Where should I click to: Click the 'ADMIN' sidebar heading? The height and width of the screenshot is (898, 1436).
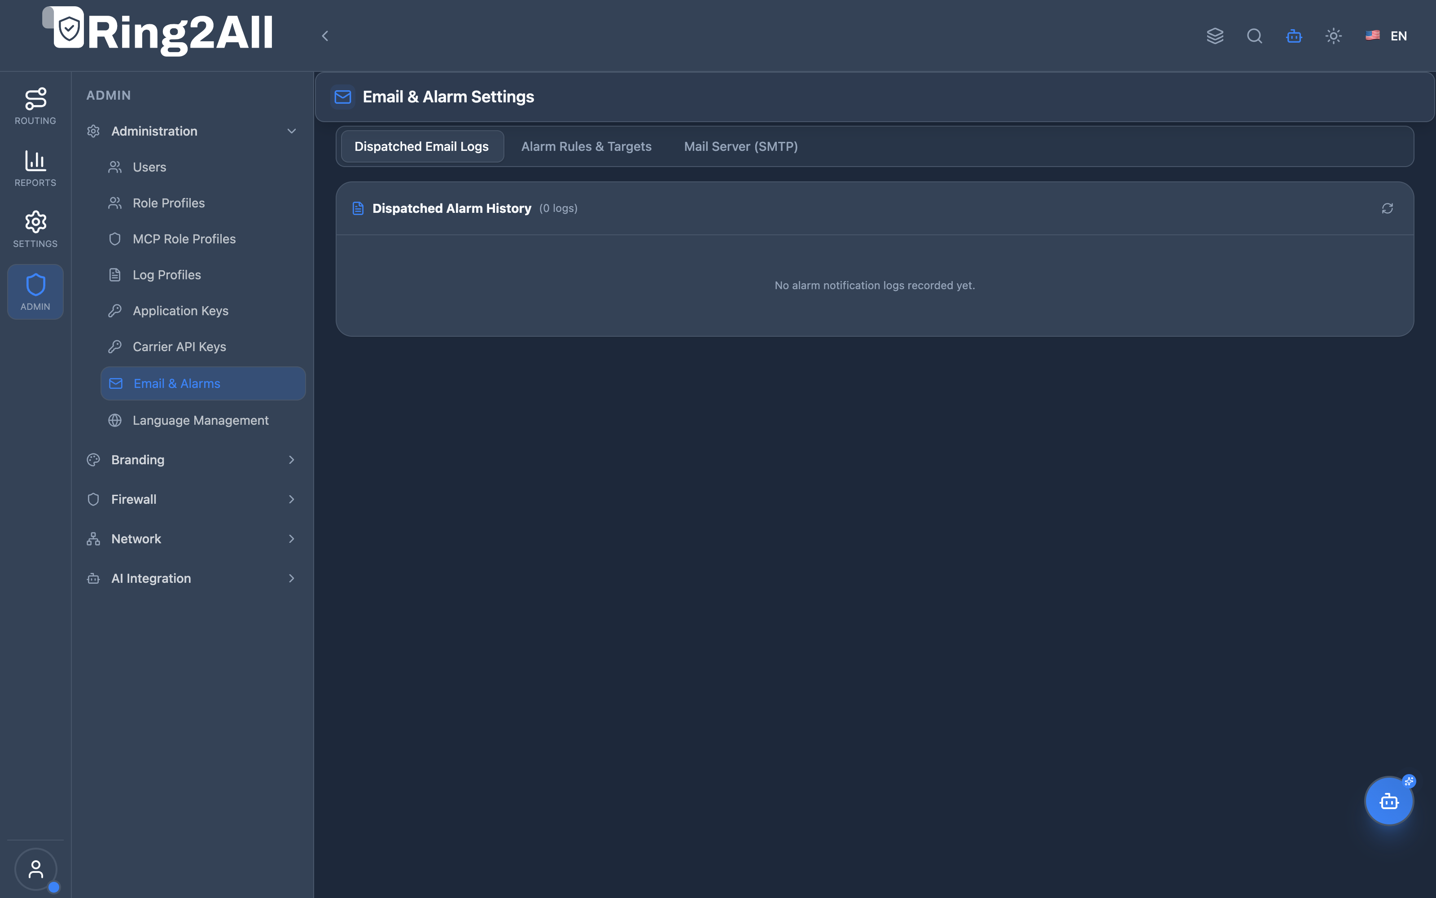pyautogui.click(x=109, y=95)
